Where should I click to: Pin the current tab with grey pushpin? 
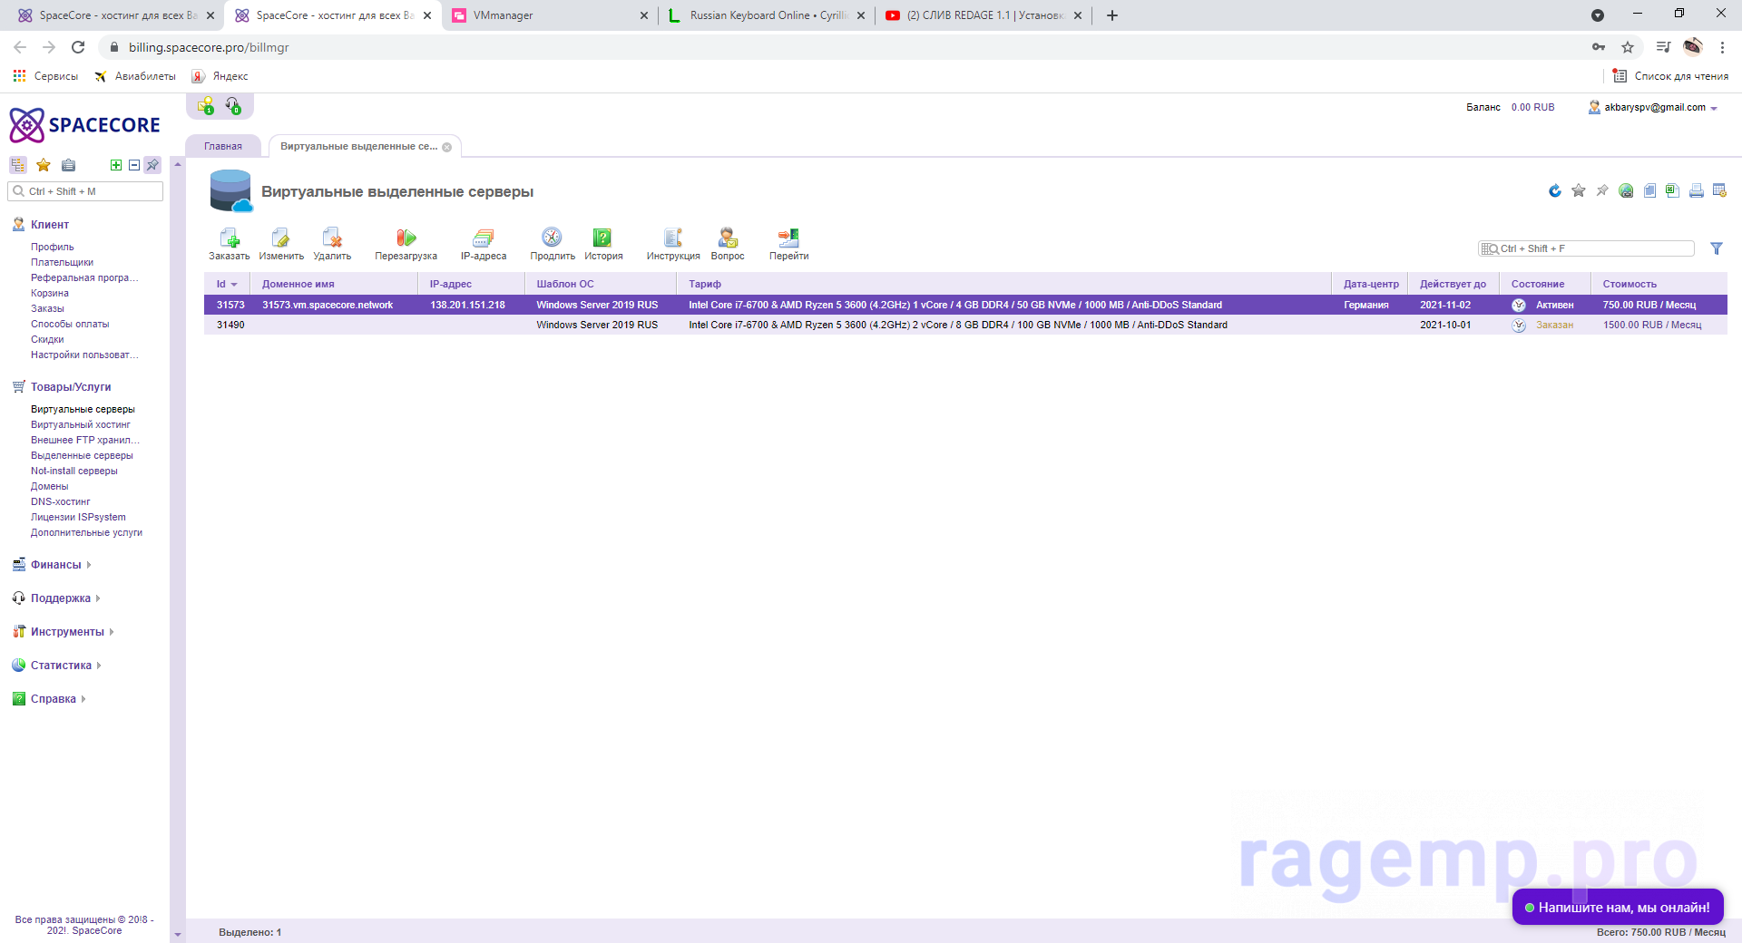click(x=1602, y=190)
